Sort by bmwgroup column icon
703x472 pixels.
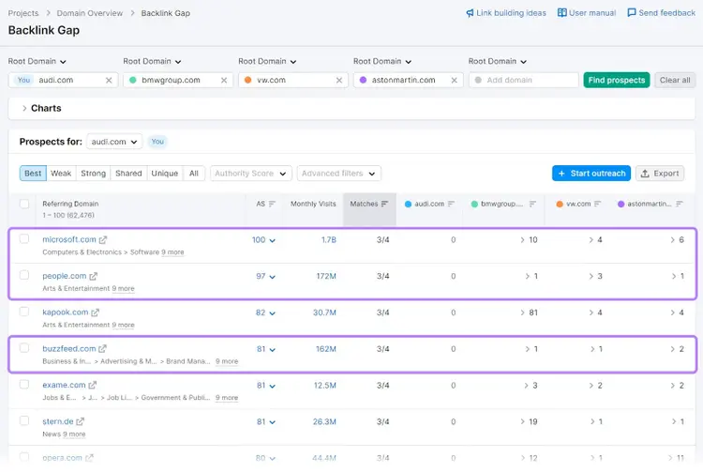(x=532, y=205)
